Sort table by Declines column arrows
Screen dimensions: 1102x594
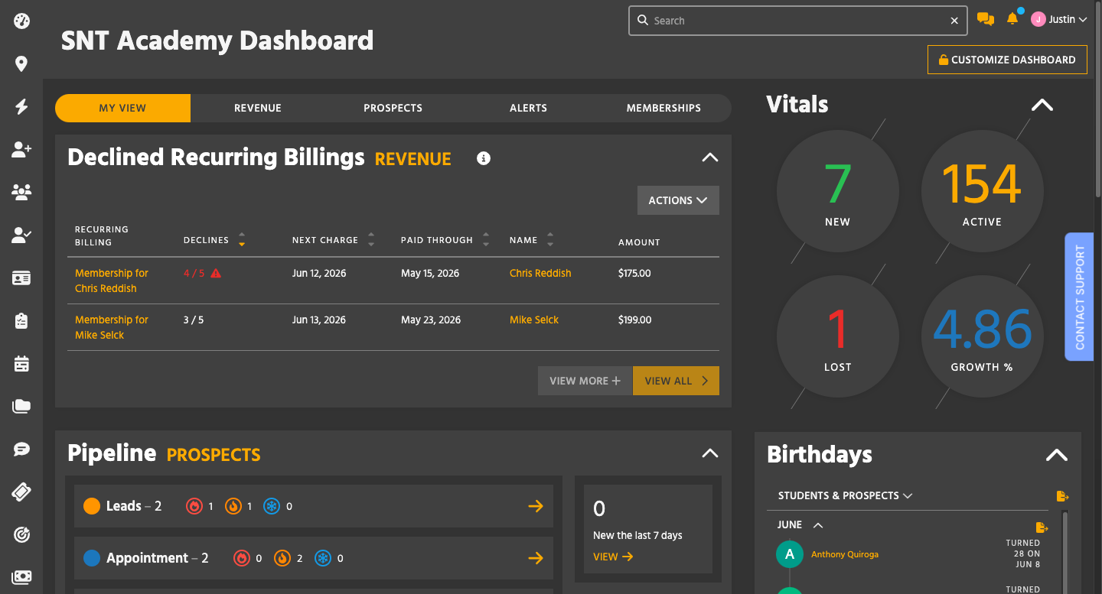click(242, 240)
